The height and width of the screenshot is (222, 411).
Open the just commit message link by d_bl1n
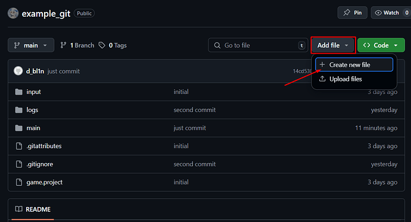pos(63,71)
